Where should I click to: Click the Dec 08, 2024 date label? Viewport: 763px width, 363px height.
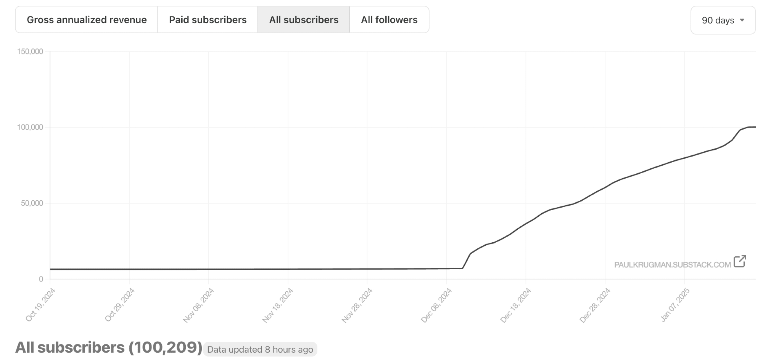pyautogui.click(x=436, y=305)
